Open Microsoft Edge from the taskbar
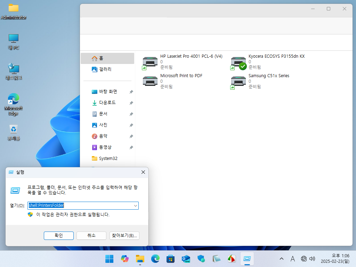 pyautogui.click(x=155, y=259)
